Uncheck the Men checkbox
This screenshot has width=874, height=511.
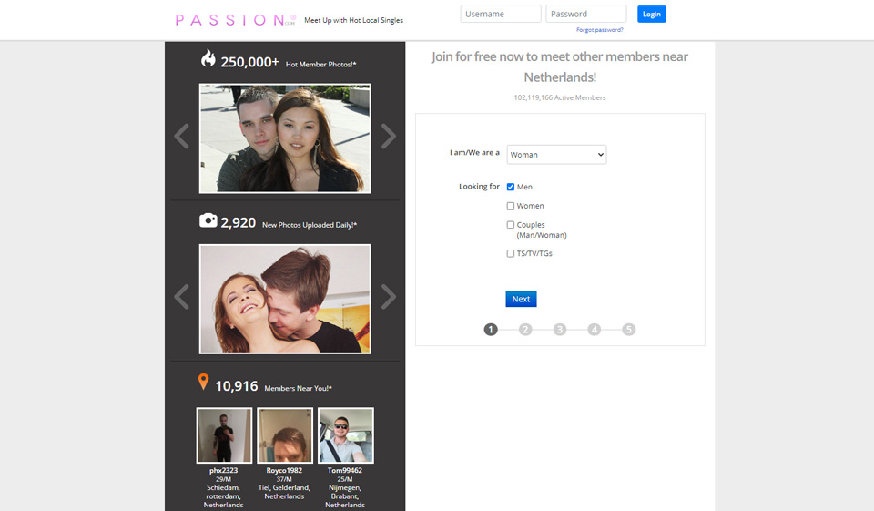[511, 187]
